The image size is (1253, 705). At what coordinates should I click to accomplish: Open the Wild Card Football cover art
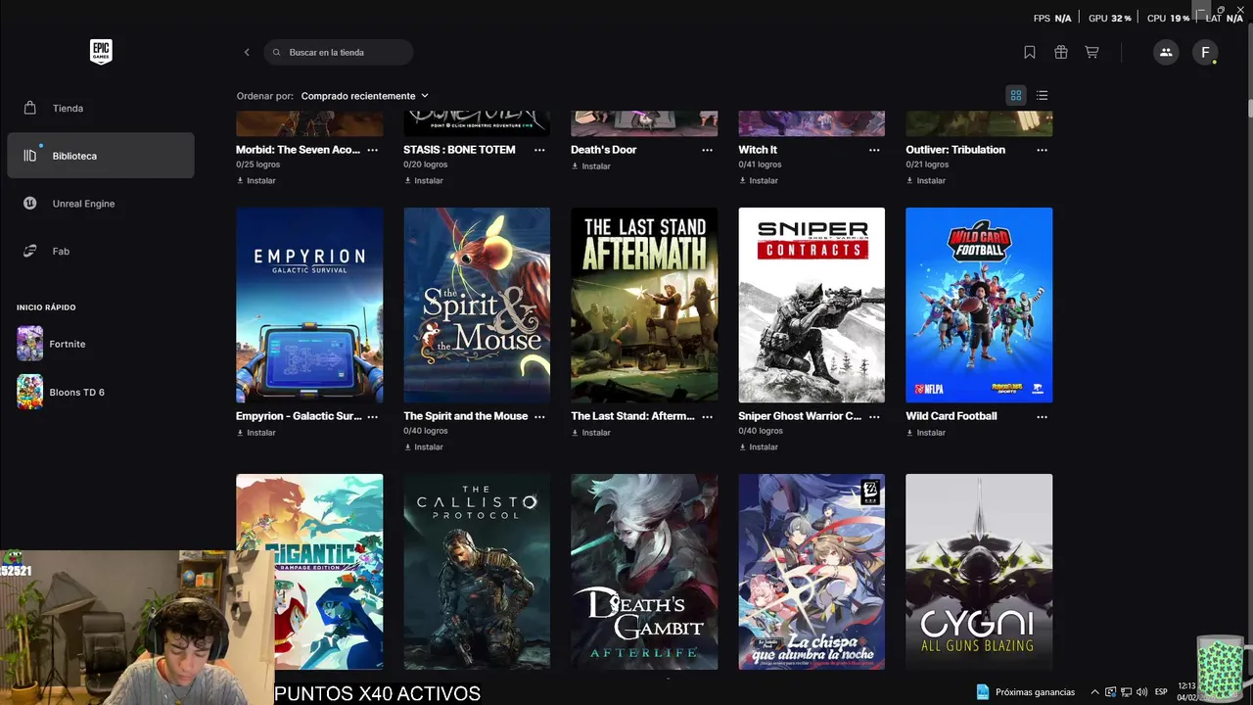click(979, 305)
